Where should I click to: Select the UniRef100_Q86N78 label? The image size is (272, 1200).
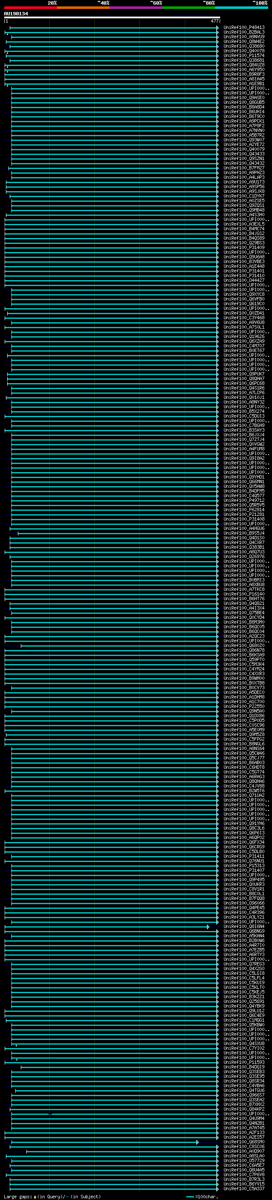tap(244, 650)
